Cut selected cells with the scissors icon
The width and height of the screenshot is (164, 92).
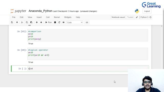[x=22, y=22]
